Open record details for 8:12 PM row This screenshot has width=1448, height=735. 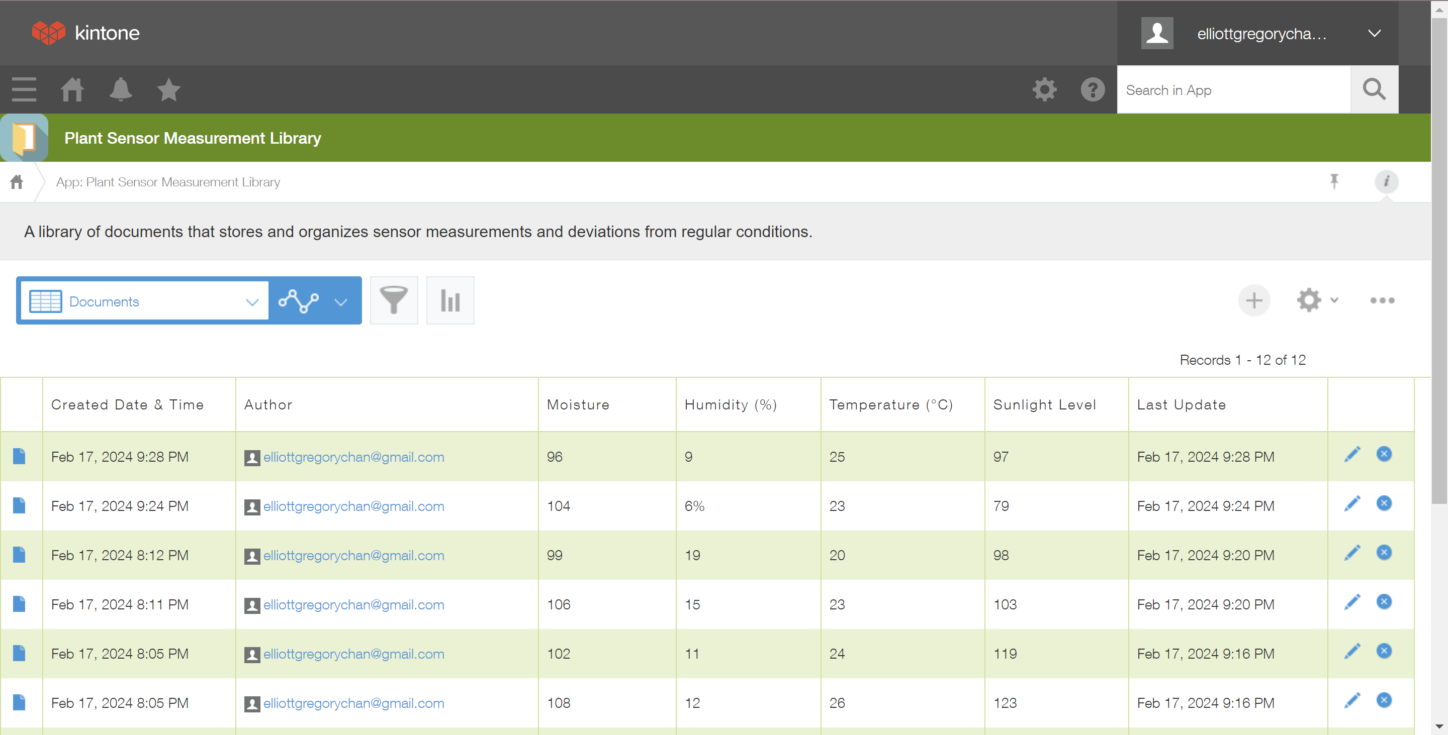(x=19, y=555)
